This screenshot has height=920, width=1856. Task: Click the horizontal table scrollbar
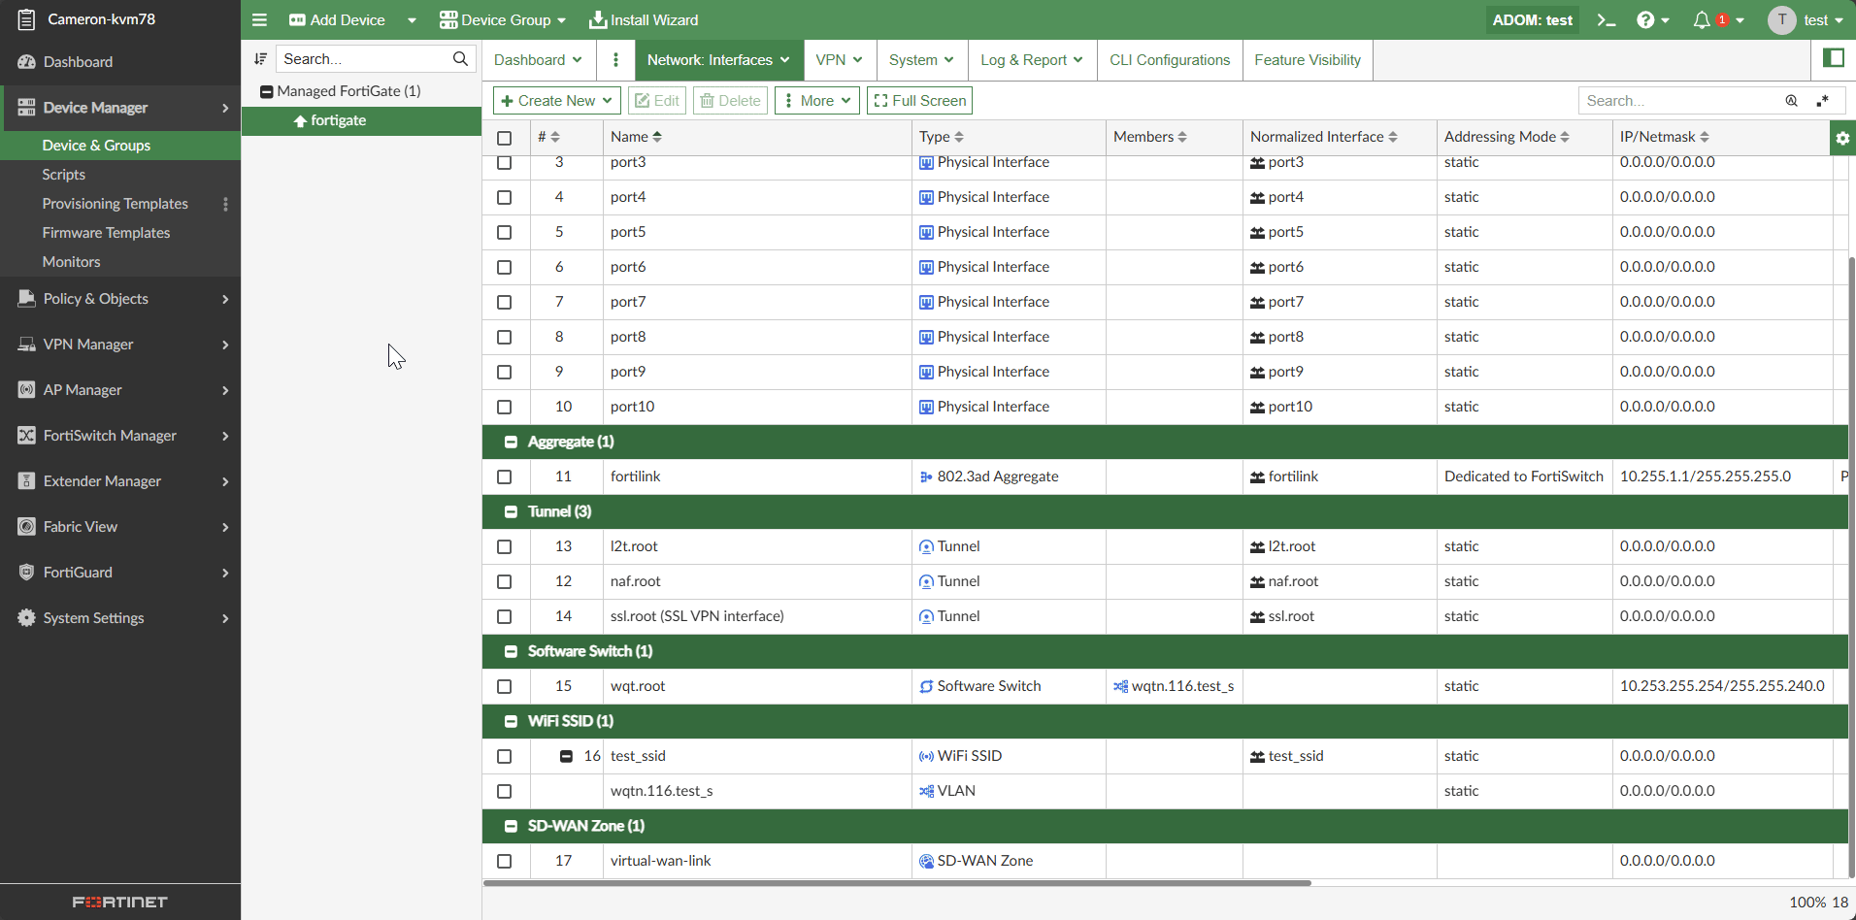897,883
